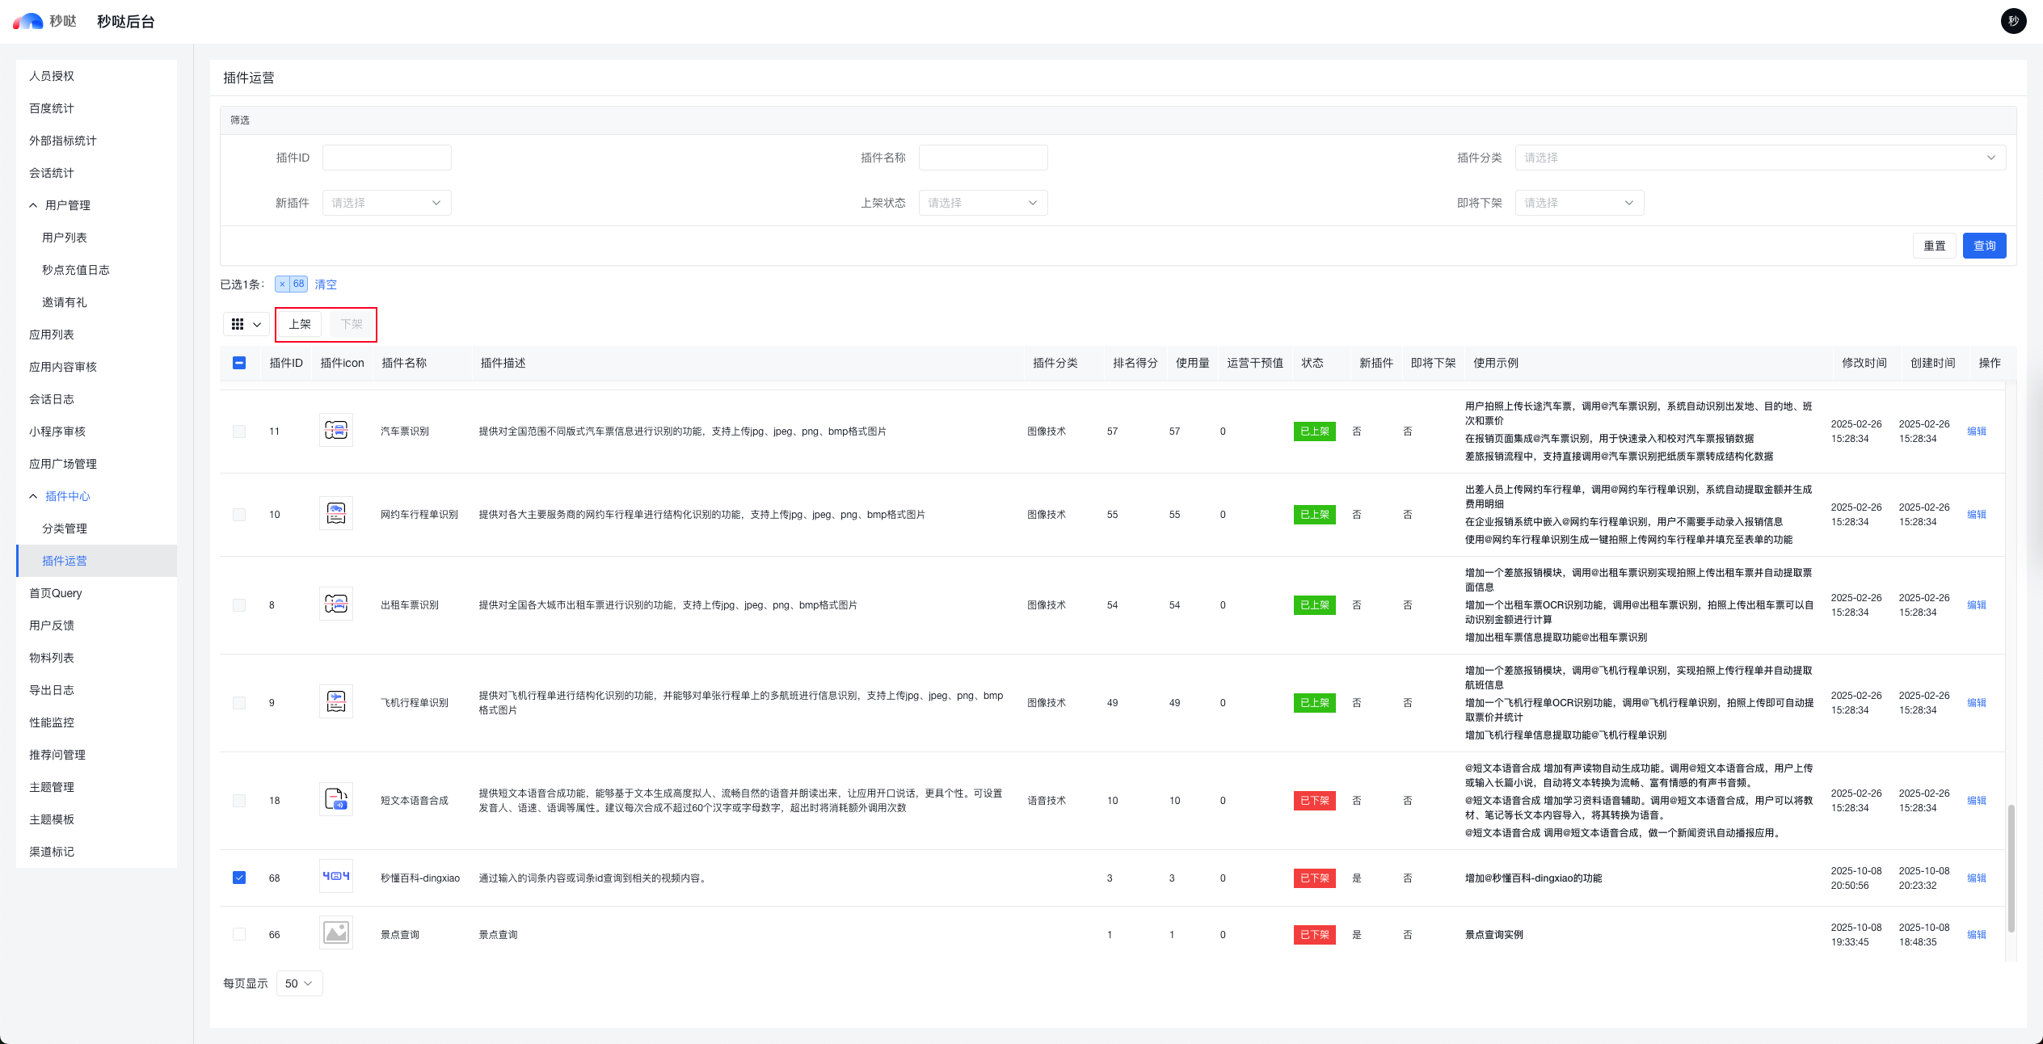2043x1044 pixels.
Task: Open 分类管理 in the sidebar
Action: pos(65,528)
